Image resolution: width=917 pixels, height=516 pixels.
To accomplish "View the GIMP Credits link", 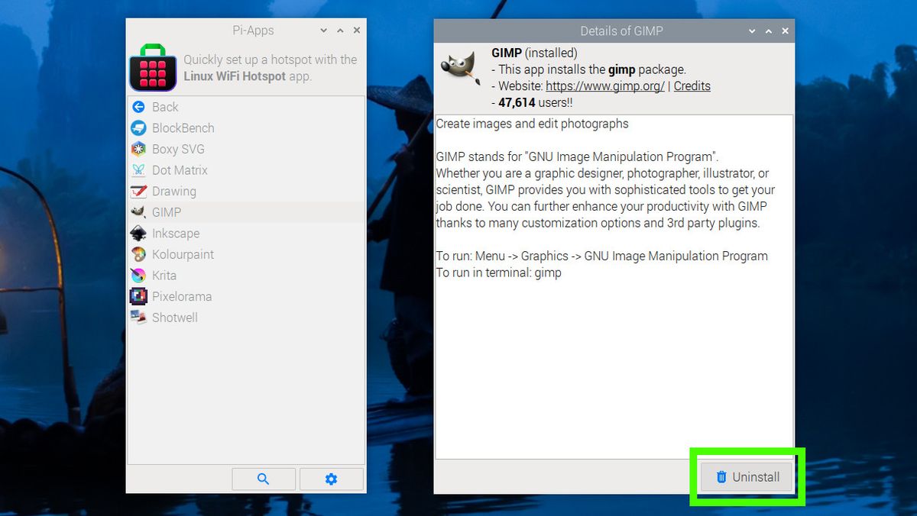I will 692,85.
